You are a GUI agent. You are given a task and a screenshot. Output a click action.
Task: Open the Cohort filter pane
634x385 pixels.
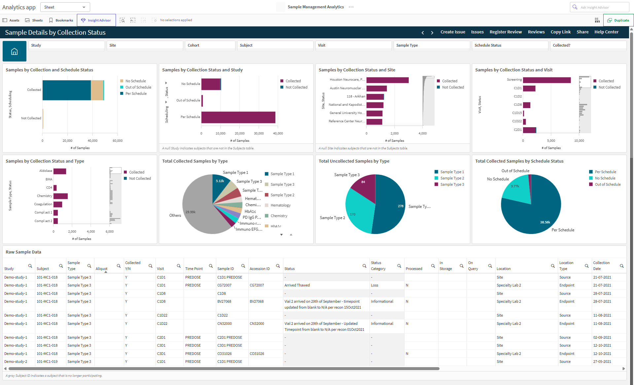210,45
